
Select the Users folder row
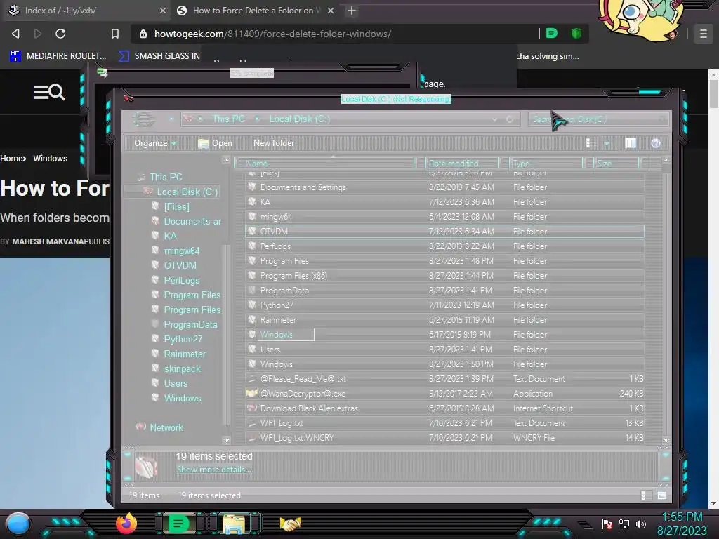(x=444, y=350)
